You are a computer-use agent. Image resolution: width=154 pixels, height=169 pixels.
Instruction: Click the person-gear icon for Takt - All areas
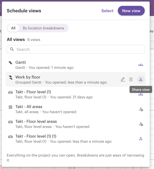pyautogui.click(x=141, y=109)
